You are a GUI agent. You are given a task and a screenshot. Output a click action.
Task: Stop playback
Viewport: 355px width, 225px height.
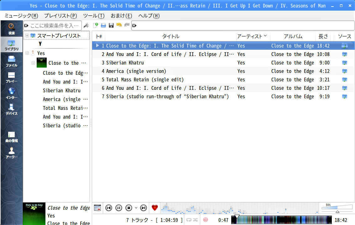click(129, 208)
